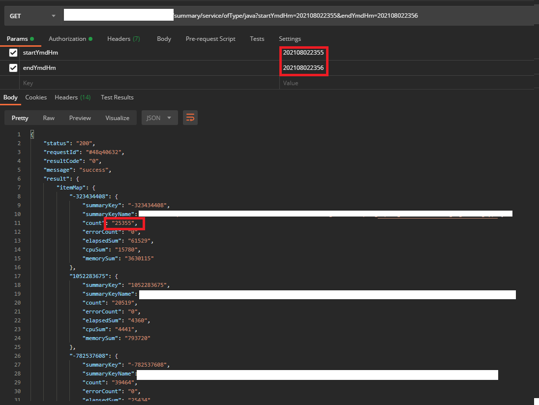
Task: Open the response Headers (14) tab
Action: pyautogui.click(x=72, y=97)
